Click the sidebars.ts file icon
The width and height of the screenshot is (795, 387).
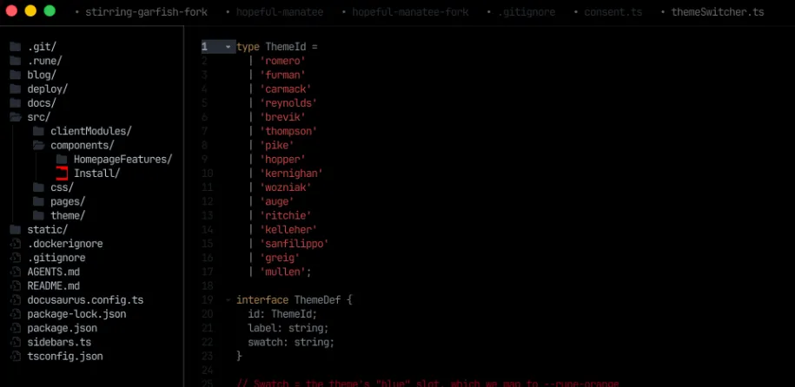(x=16, y=342)
